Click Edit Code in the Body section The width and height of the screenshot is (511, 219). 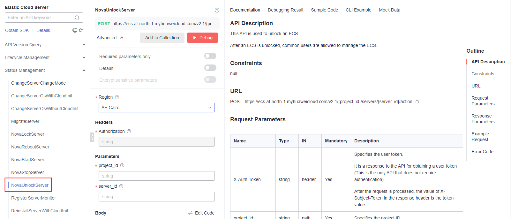click(205, 213)
